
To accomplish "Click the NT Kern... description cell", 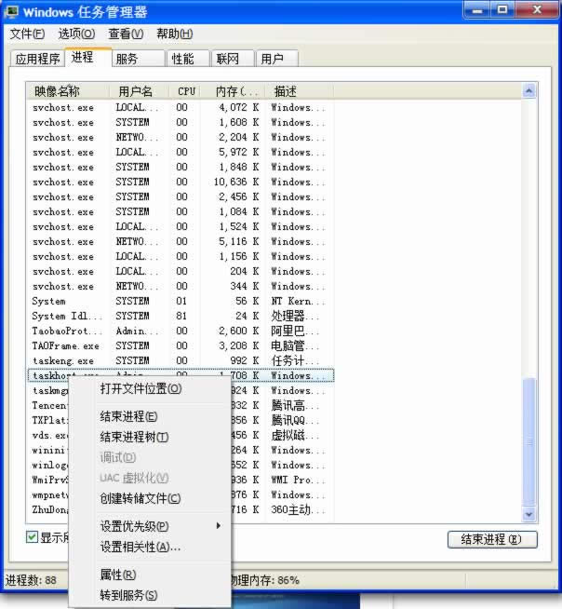I will (x=298, y=302).
